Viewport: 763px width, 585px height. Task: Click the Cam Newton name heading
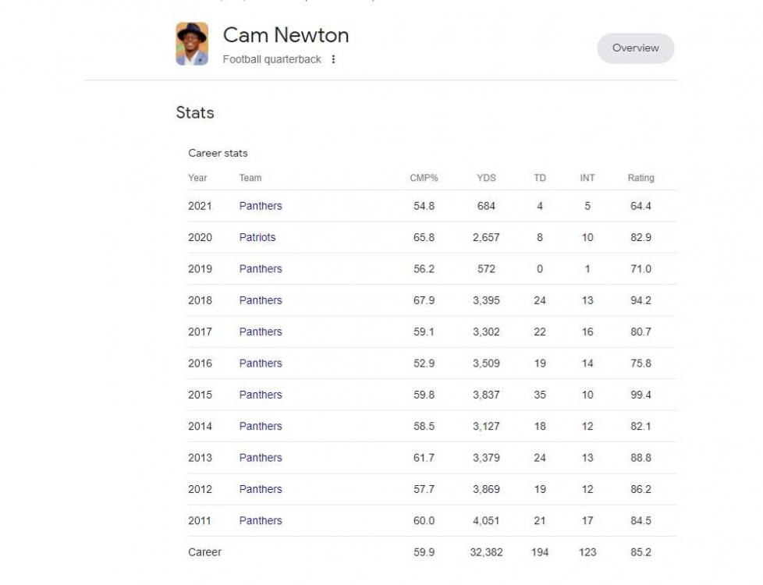click(286, 35)
